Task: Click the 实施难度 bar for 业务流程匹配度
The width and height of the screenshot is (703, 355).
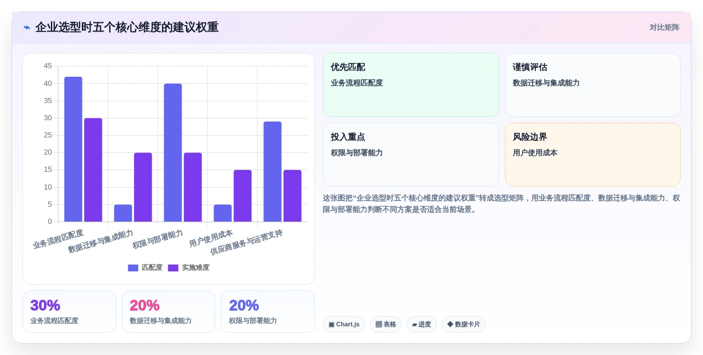Action: click(x=93, y=170)
